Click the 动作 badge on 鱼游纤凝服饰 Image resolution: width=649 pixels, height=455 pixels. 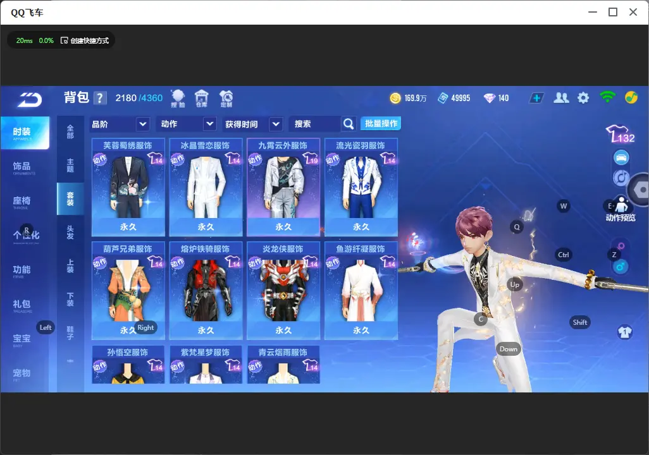[x=333, y=263]
